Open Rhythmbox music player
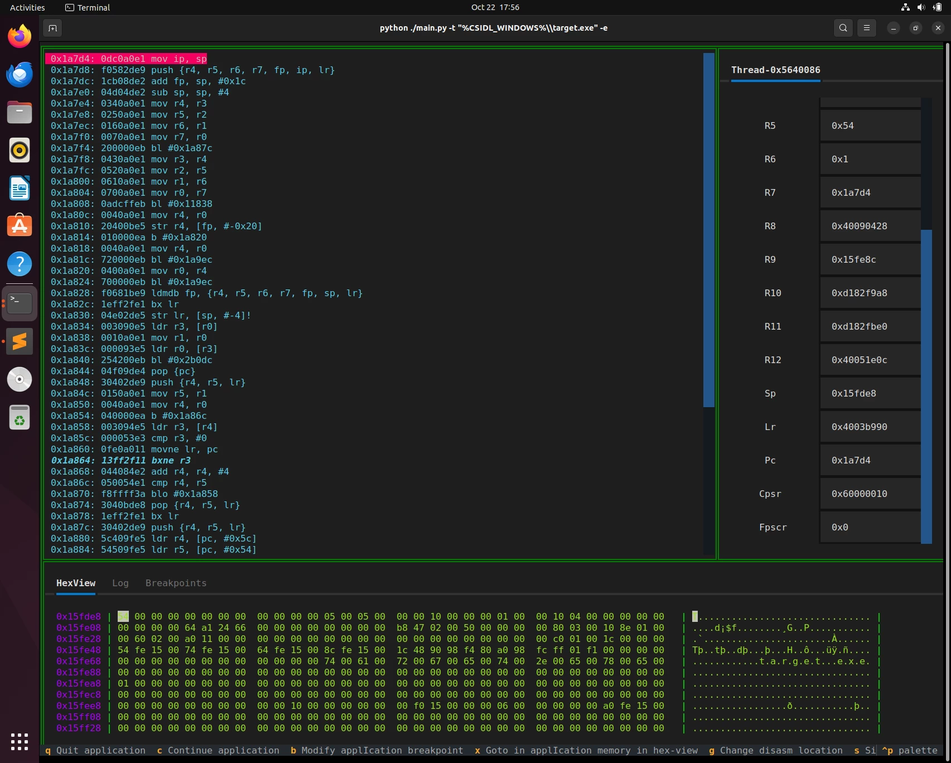The width and height of the screenshot is (951, 763). (20, 151)
